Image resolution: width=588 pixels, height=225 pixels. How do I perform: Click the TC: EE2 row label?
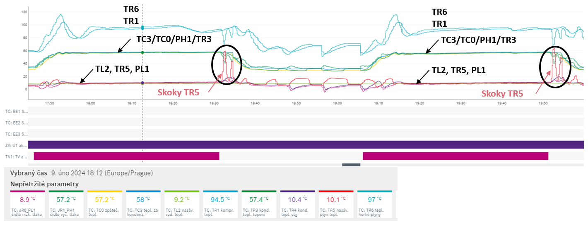tap(16, 123)
